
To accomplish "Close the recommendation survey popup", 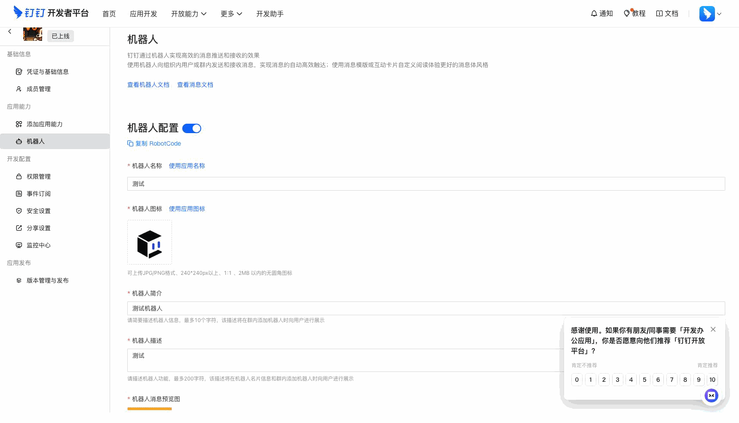I will click(713, 329).
